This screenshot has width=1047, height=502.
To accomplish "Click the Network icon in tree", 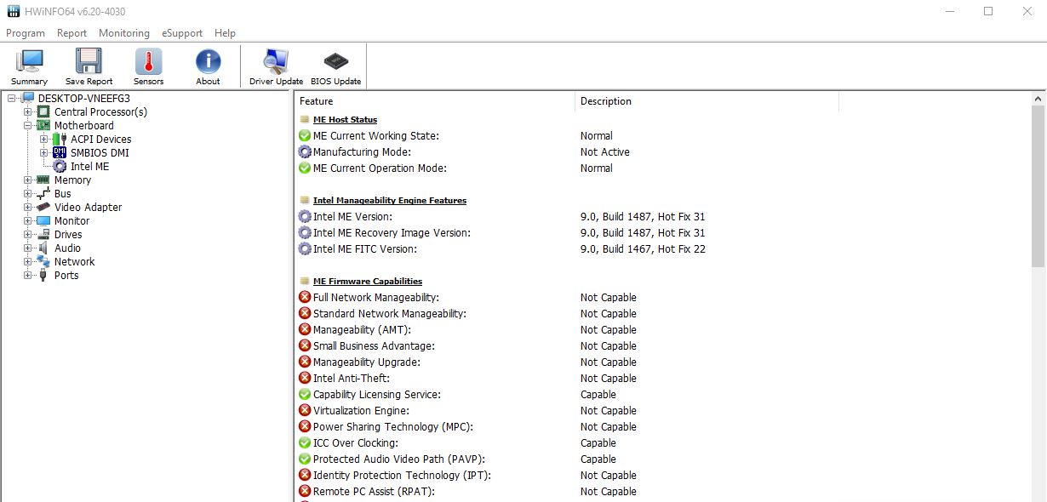I will 43,261.
